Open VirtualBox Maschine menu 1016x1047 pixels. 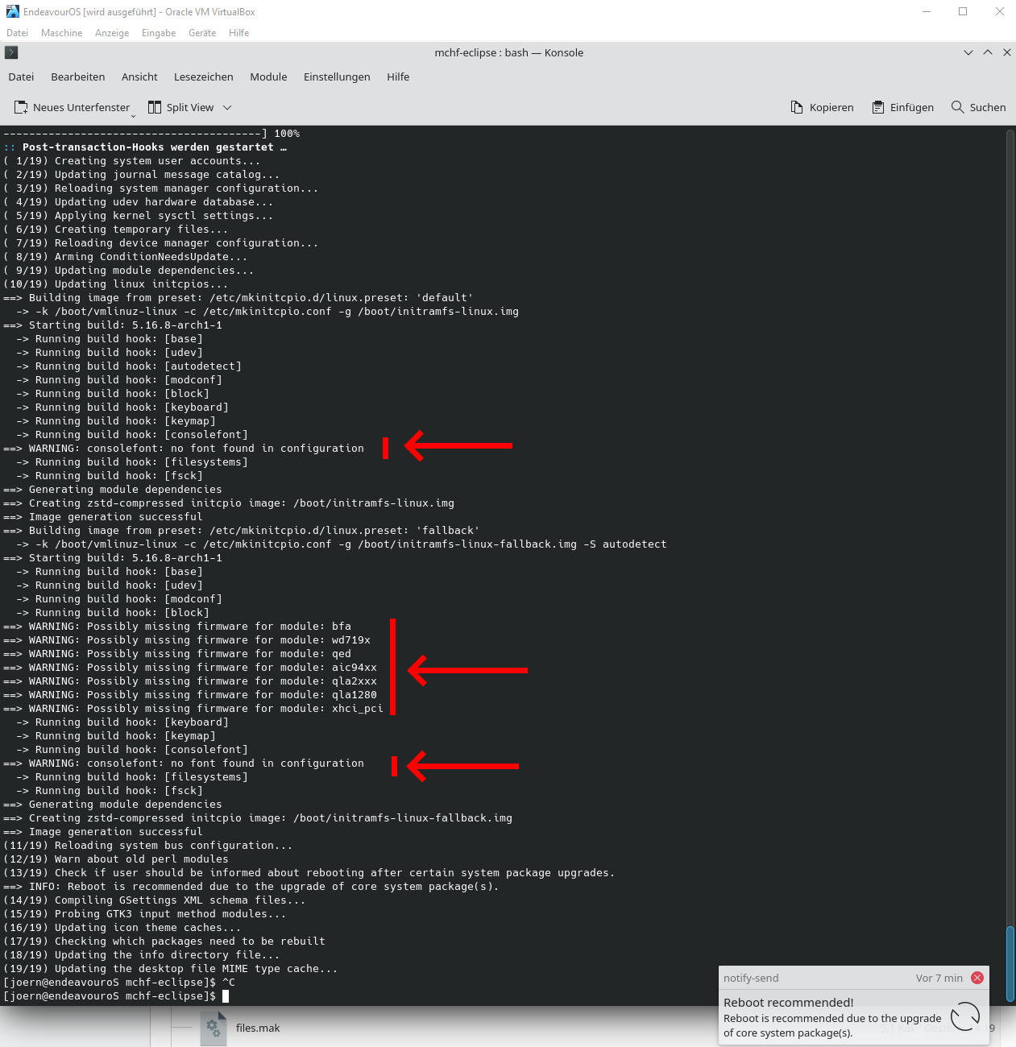tap(61, 33)
